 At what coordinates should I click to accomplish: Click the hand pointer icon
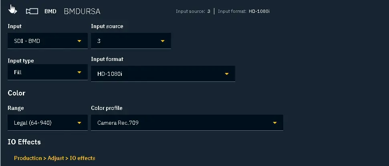coord(12,10)
